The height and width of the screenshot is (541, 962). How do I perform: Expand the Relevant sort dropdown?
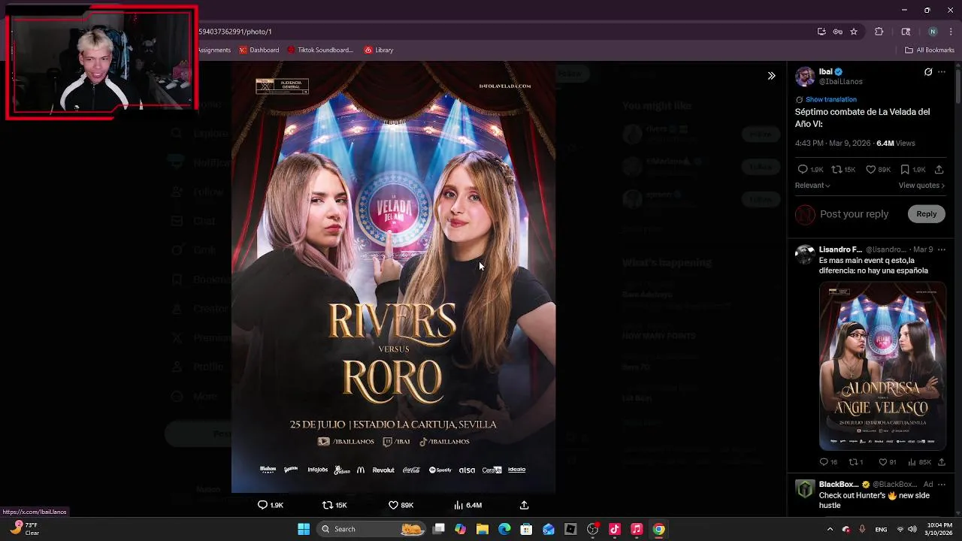point(812,186)
